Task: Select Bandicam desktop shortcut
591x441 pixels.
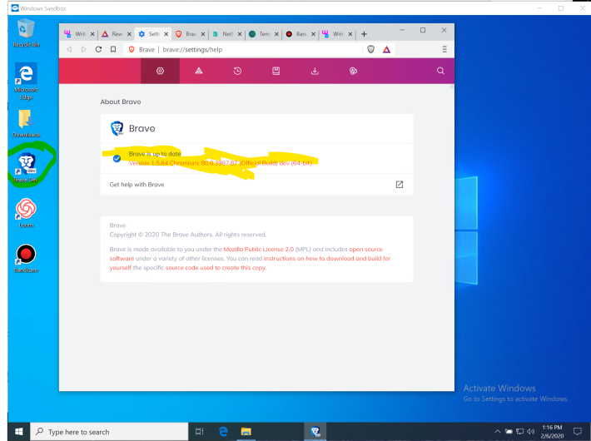Action: [x=26, y=259]
